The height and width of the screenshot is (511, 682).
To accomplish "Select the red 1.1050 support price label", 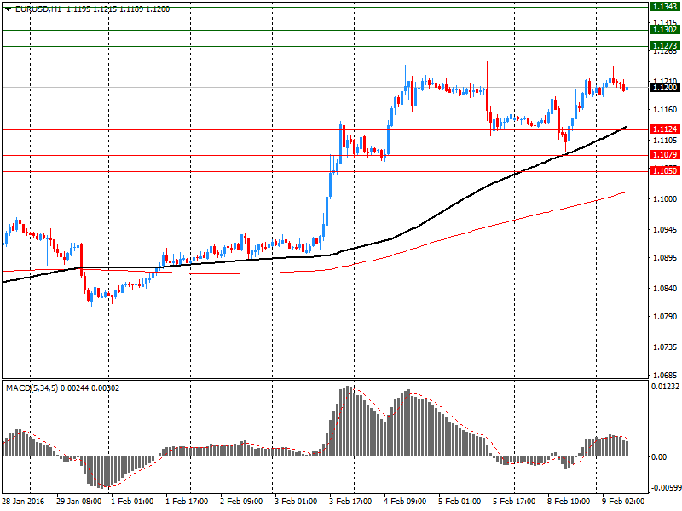I will coord(664,171).
